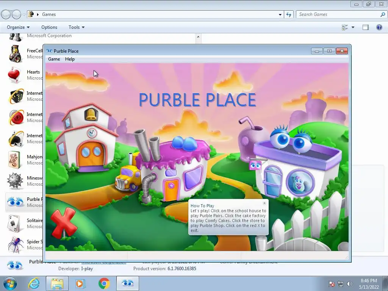The height and width of the screenshot is (291, 388).
Task: Select the Chess Titans icon at list top
Action: point(15,38)
